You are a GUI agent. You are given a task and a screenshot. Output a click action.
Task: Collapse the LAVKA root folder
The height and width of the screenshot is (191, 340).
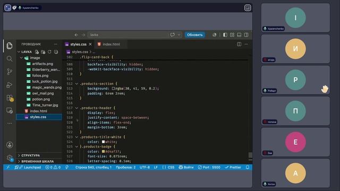tap(19, 52)
